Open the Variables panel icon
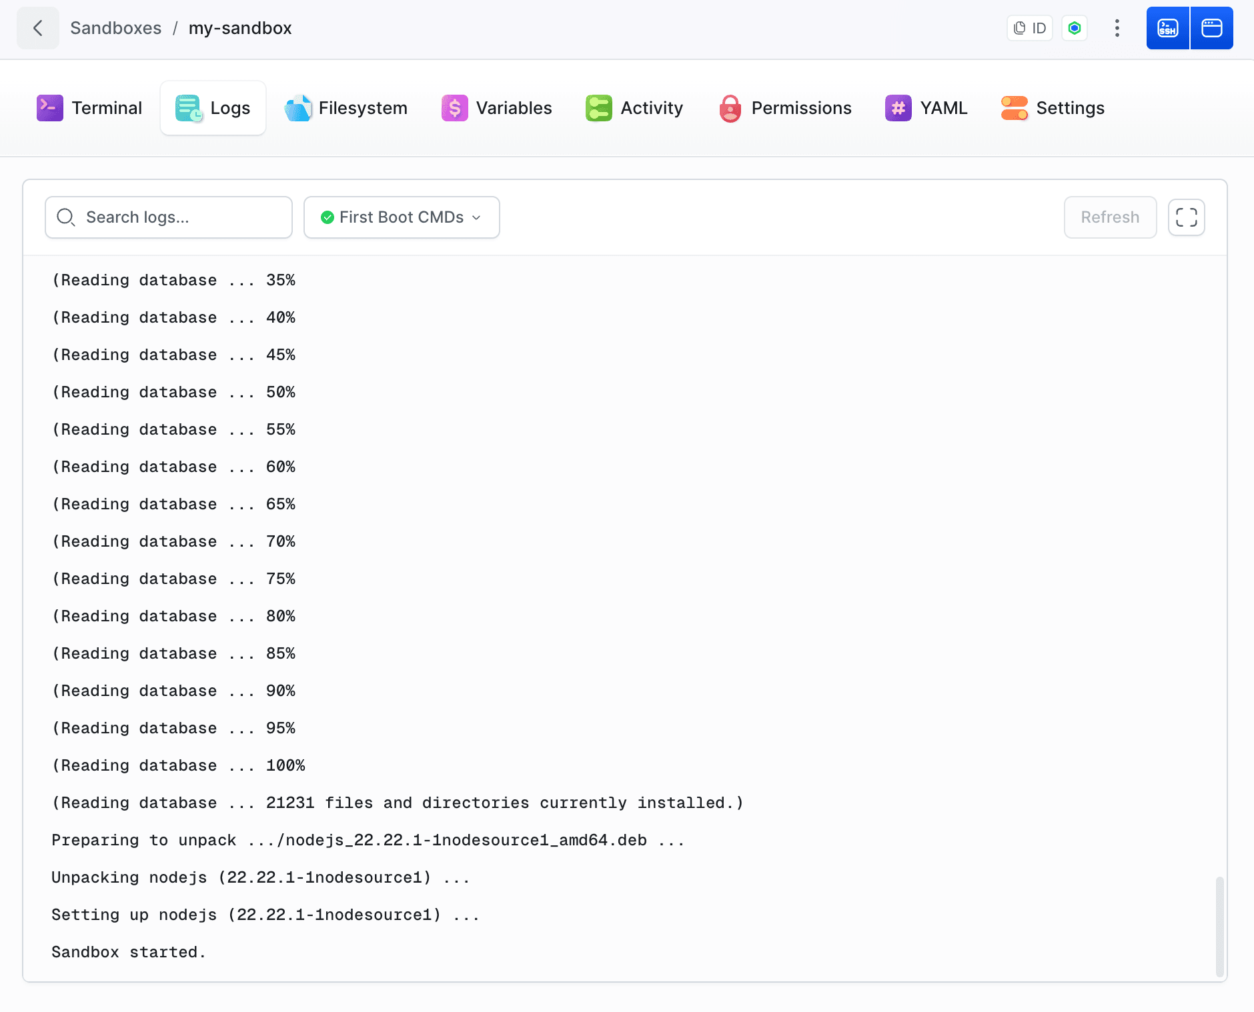 coord(454,107)
